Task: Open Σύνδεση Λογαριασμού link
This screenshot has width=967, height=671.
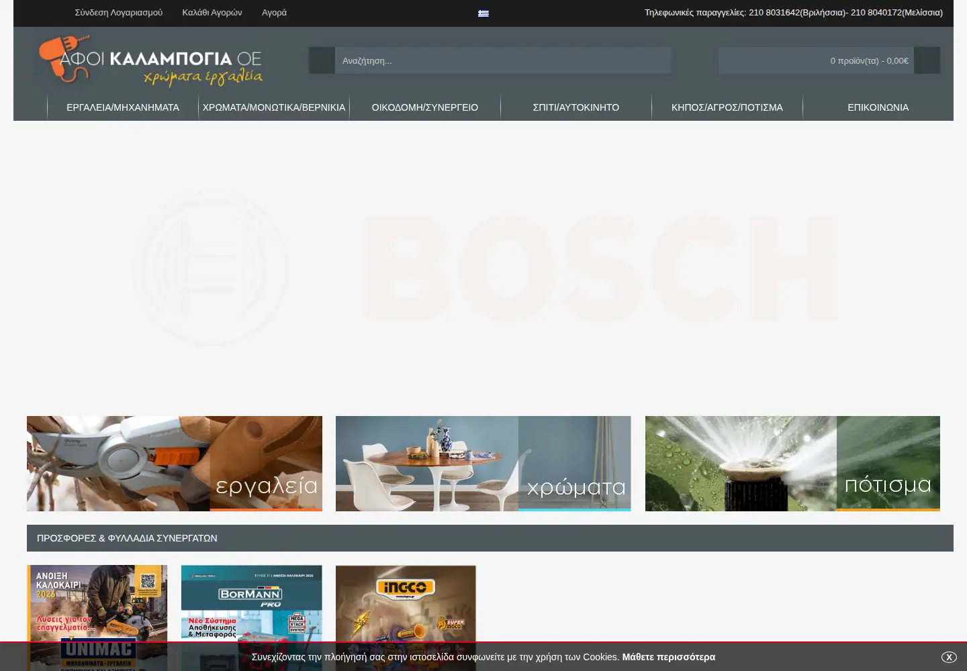Action: click(x=119, y=13)
